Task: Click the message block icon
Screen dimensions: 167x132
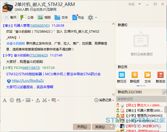Action: [x=54, y=100]
